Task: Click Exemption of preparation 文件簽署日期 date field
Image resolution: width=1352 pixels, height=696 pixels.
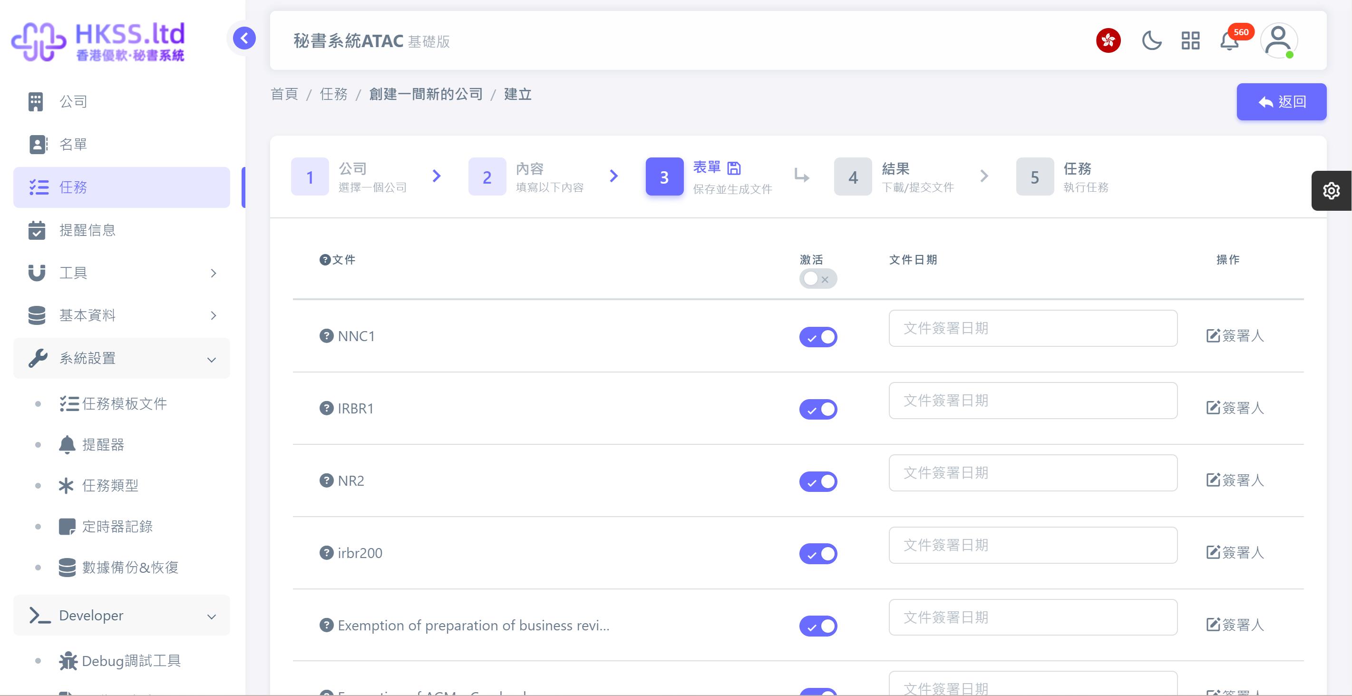Action: (x=1032, y=618)
